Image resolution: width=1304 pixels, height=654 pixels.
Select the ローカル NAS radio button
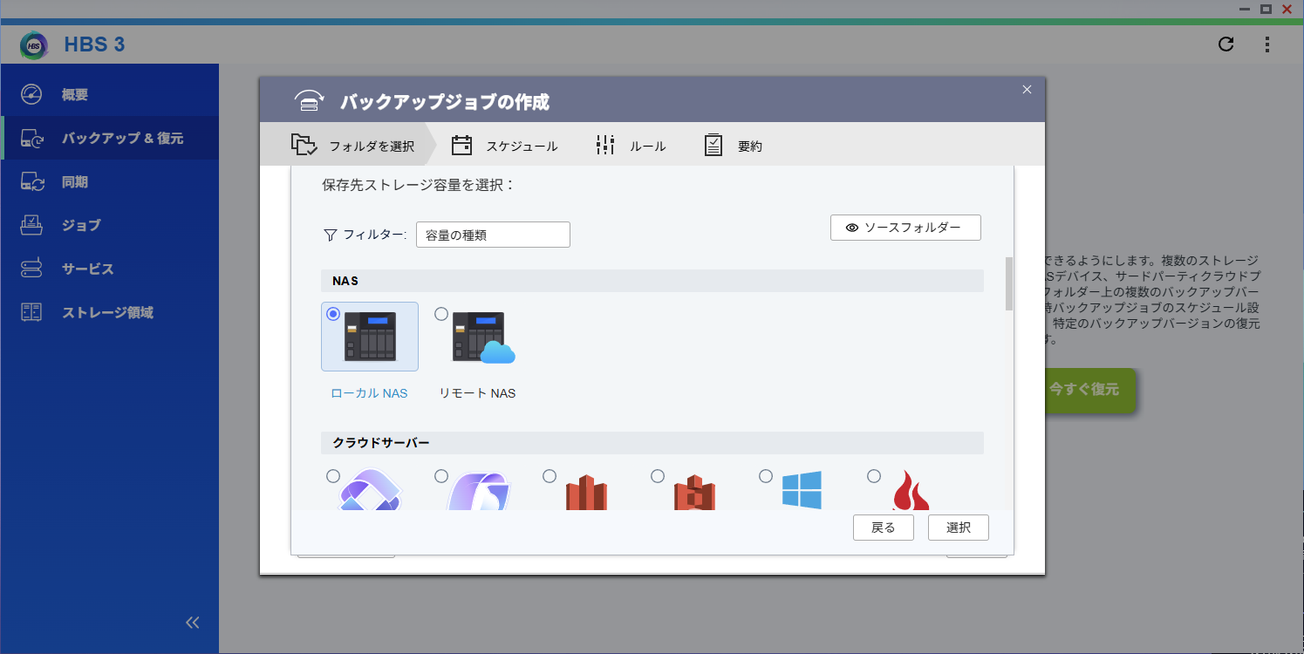[333, 314]
